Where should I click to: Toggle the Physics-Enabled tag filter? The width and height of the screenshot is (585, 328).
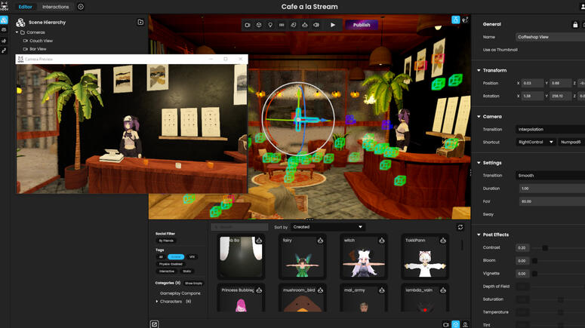pos(170,264)
